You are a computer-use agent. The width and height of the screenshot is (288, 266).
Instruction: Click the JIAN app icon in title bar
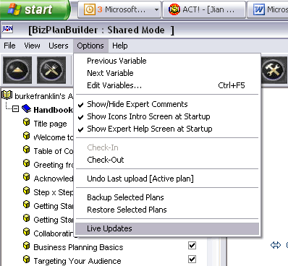point(7,29)
